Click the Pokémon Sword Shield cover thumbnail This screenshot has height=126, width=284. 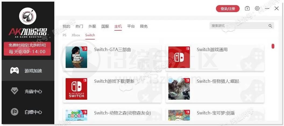click(x=179, y=115)
